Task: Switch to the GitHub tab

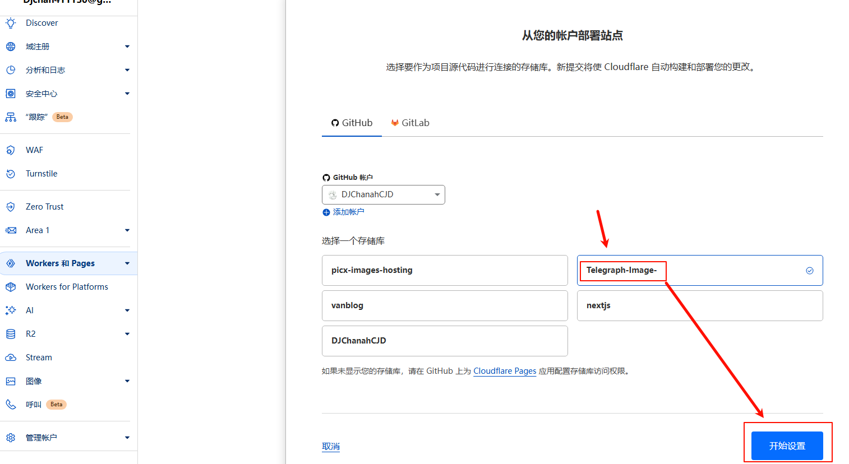Action: [352, 123]
